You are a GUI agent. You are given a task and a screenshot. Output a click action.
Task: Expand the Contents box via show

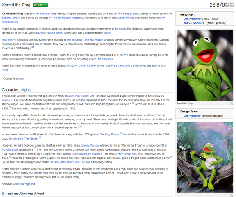tap(20, 79)
